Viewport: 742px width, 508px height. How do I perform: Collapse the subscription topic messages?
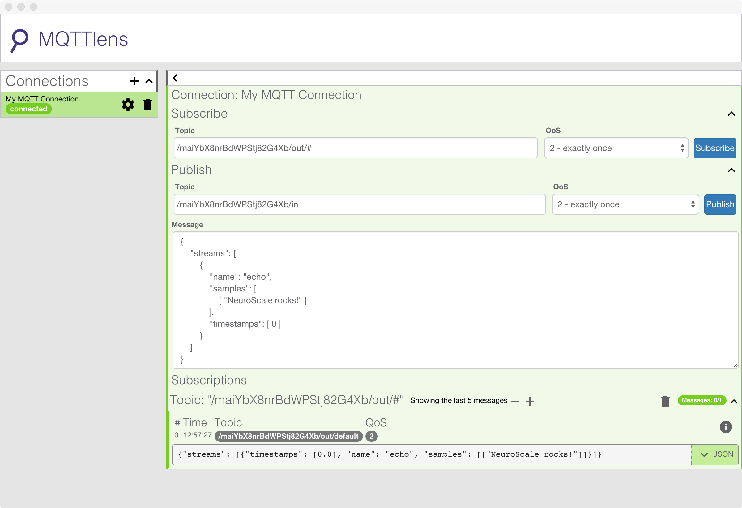click(x=734, y=401)
